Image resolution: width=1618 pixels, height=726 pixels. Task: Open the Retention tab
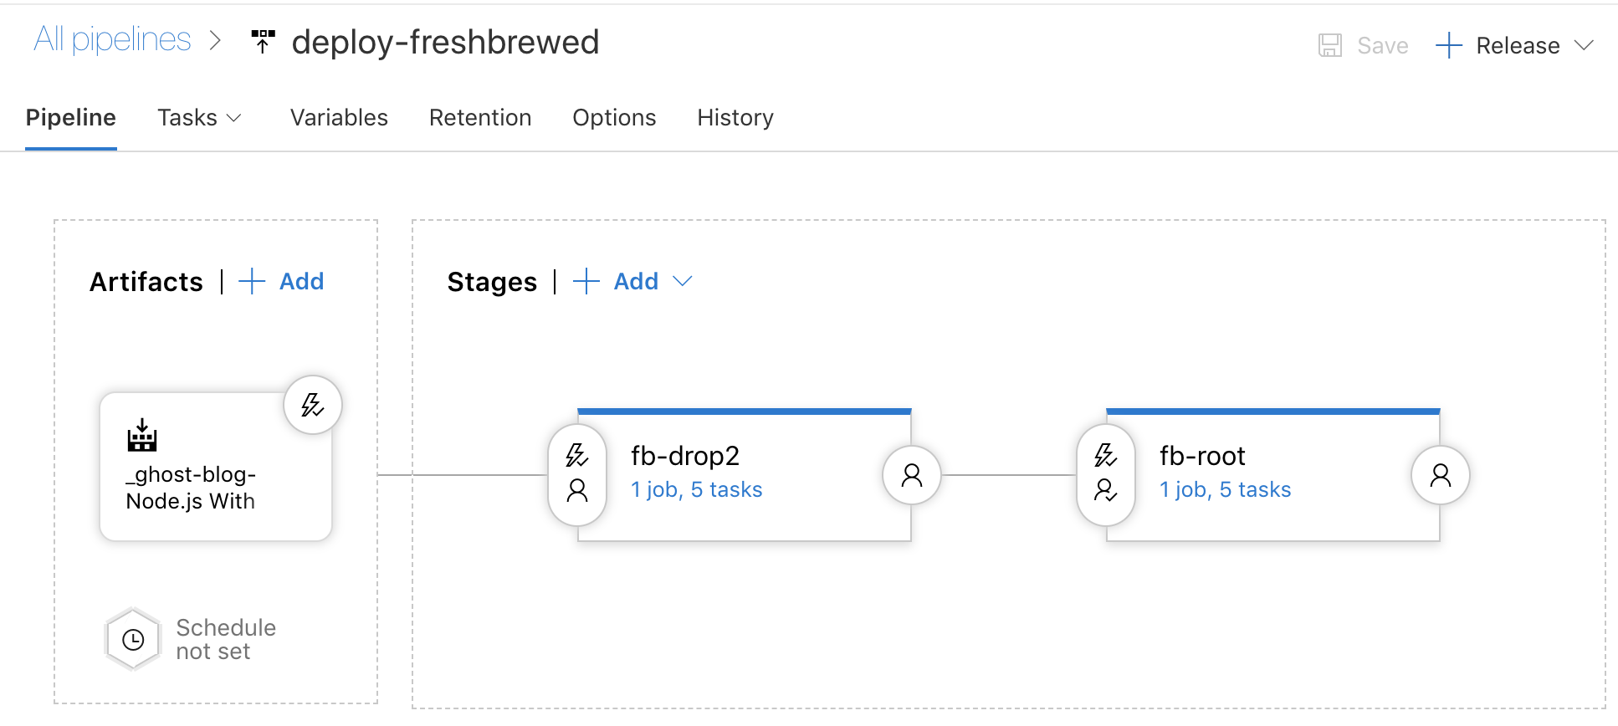coord(480,118)
